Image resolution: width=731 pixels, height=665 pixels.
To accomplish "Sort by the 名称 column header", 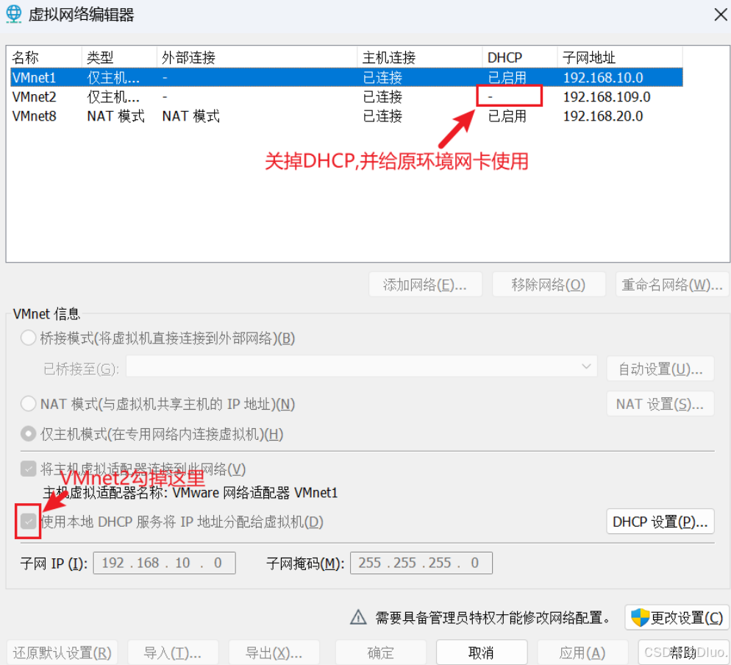I will [44, 57].
